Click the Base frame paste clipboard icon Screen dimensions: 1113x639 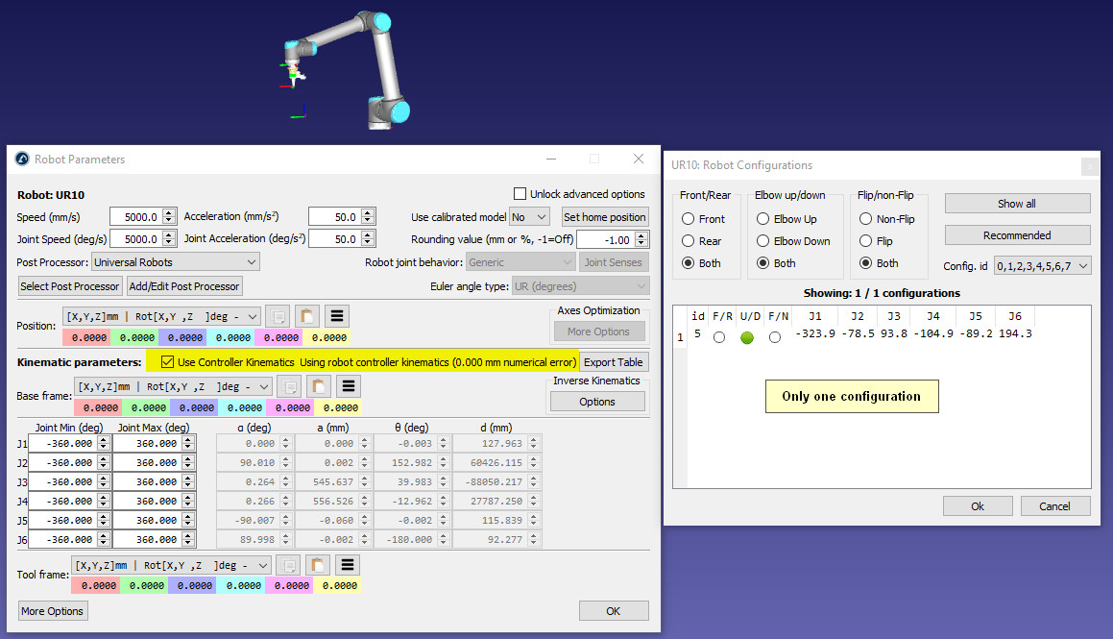coord(320,386)
